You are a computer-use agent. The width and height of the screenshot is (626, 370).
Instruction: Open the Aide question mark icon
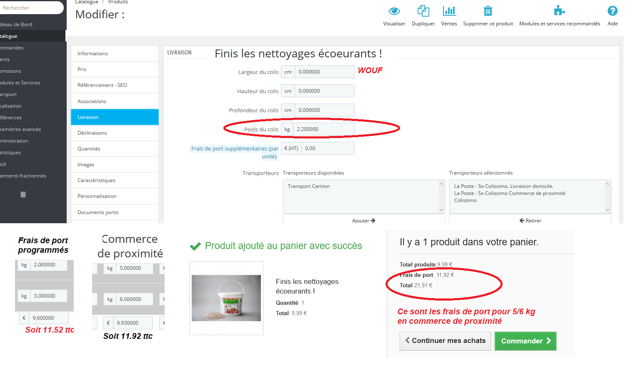(x=612, y=11)
